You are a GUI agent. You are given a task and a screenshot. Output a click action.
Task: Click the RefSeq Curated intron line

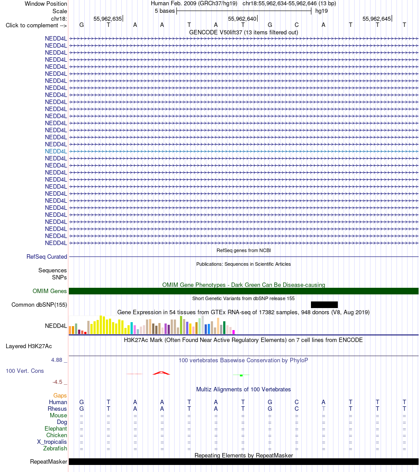(x=243, y=257)
